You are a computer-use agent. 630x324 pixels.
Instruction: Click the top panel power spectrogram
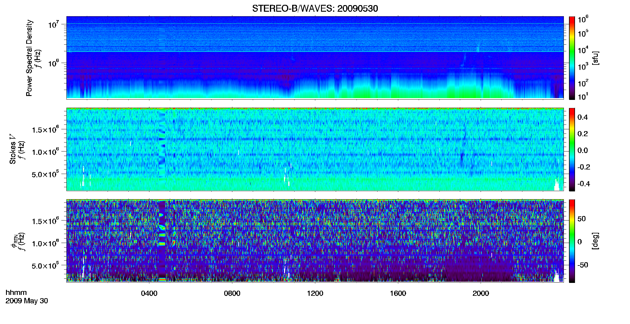315,57
